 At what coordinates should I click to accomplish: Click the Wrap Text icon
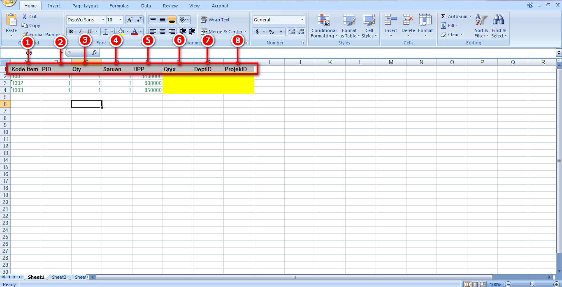point(215,19)
